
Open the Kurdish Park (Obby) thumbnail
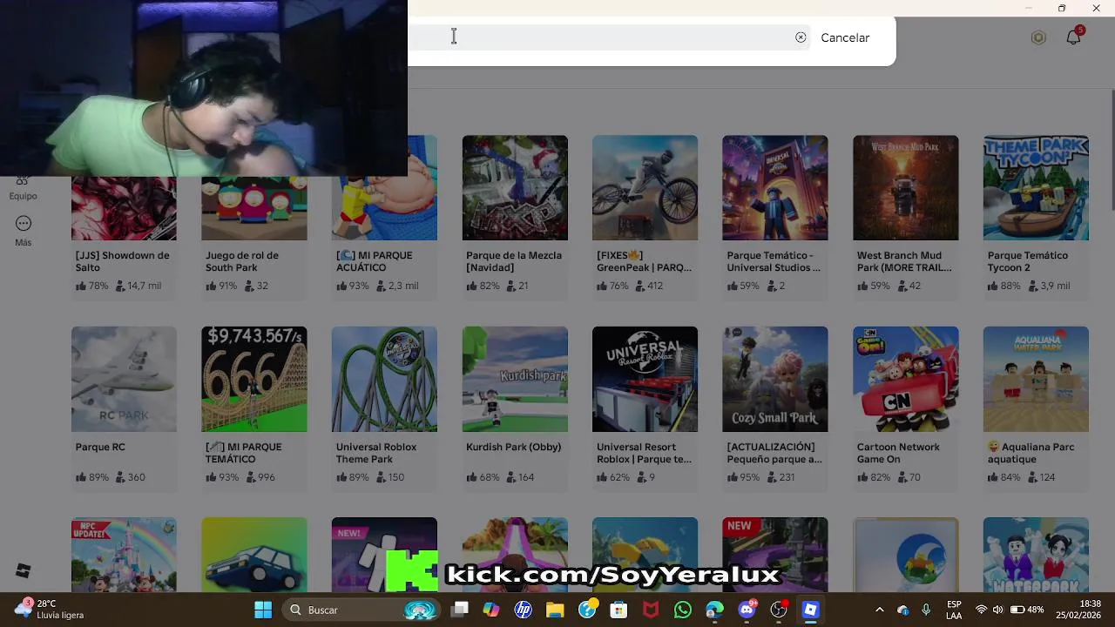coord(515,379)
